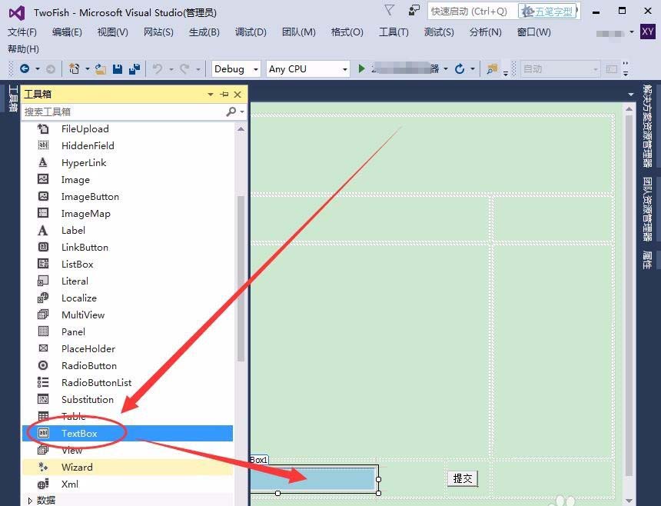
Task: Open the Toolbox window position dropdown arrow
Action: (210, 94)
